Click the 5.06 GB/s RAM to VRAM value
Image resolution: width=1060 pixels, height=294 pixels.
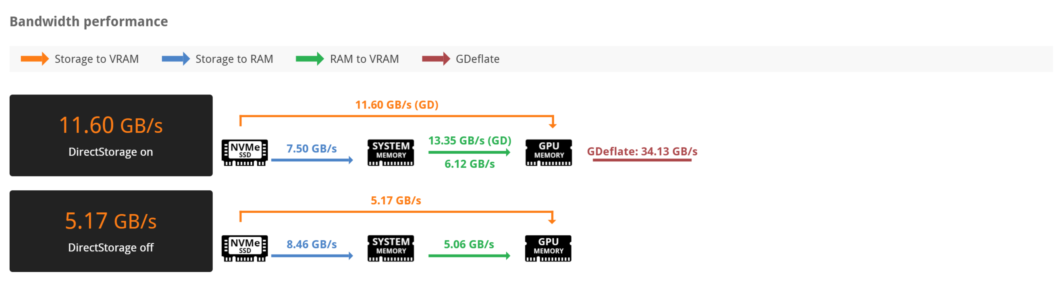click(x=469, y=244)
